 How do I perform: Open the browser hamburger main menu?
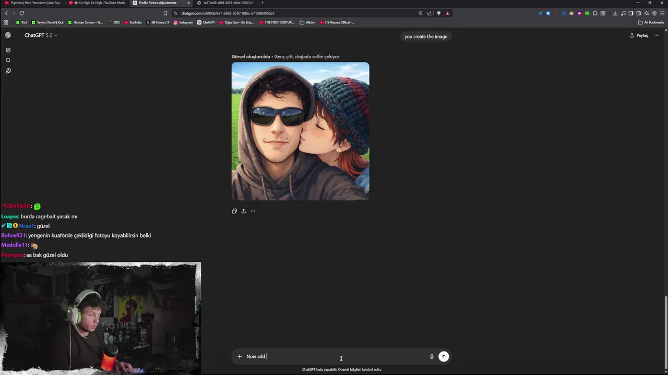662,13
